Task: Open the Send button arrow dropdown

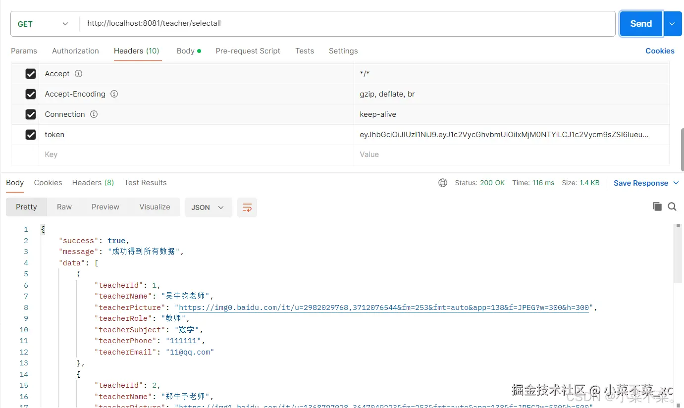Action: (x=673, y=24)
